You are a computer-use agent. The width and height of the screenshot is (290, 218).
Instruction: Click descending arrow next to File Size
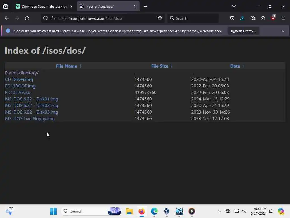click(172, 66)
